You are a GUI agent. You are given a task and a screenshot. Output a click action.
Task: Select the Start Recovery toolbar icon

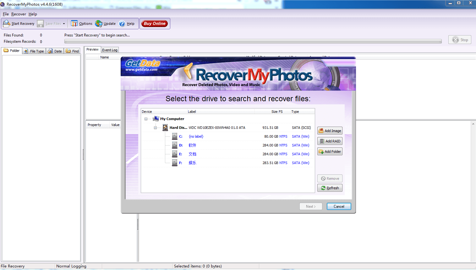(7, 23)
